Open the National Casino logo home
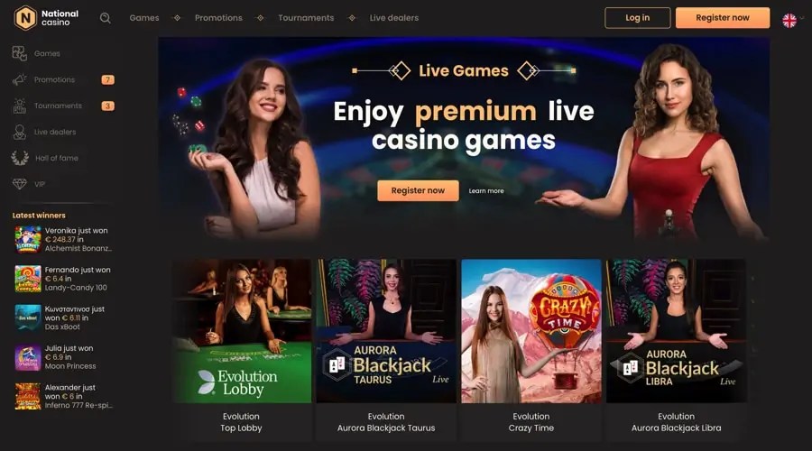The height and width of the screenshot is (451, 812). click(46, 18)
